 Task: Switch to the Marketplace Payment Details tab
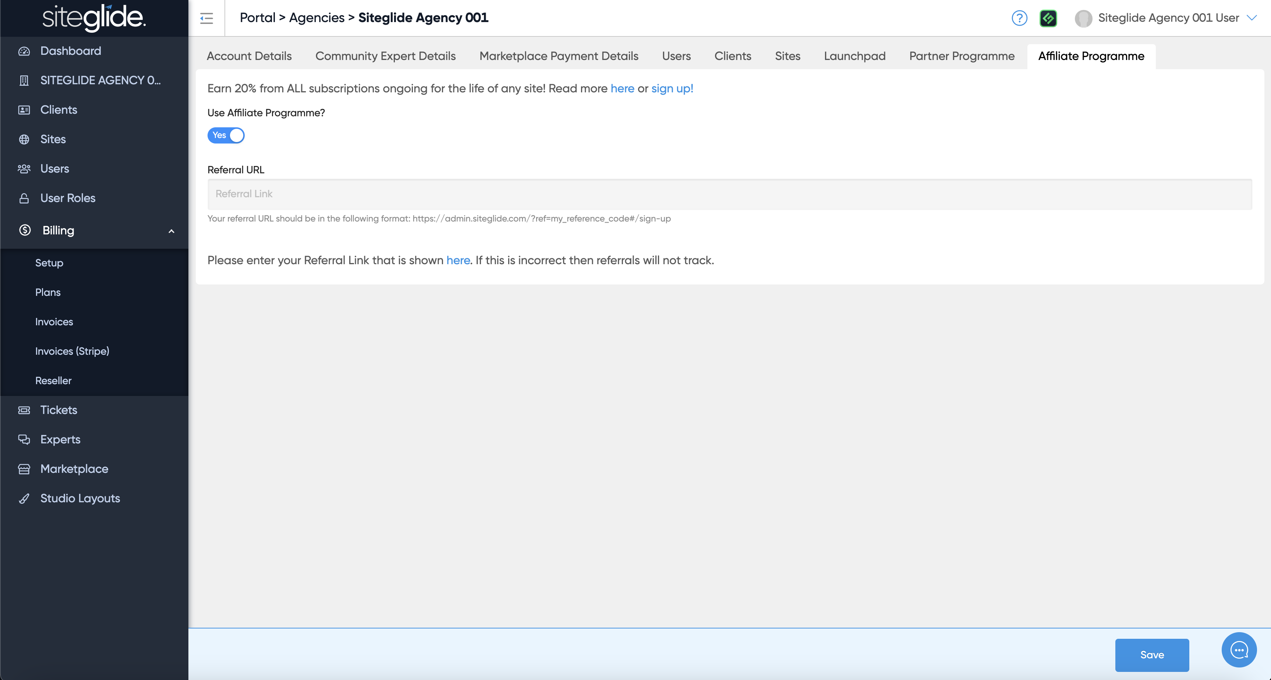coord(559,56)
